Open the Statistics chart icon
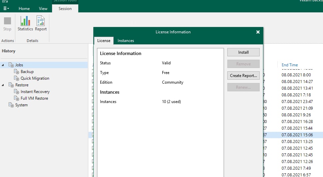Screen dimensions: 323x177 [x=25, y=21]
